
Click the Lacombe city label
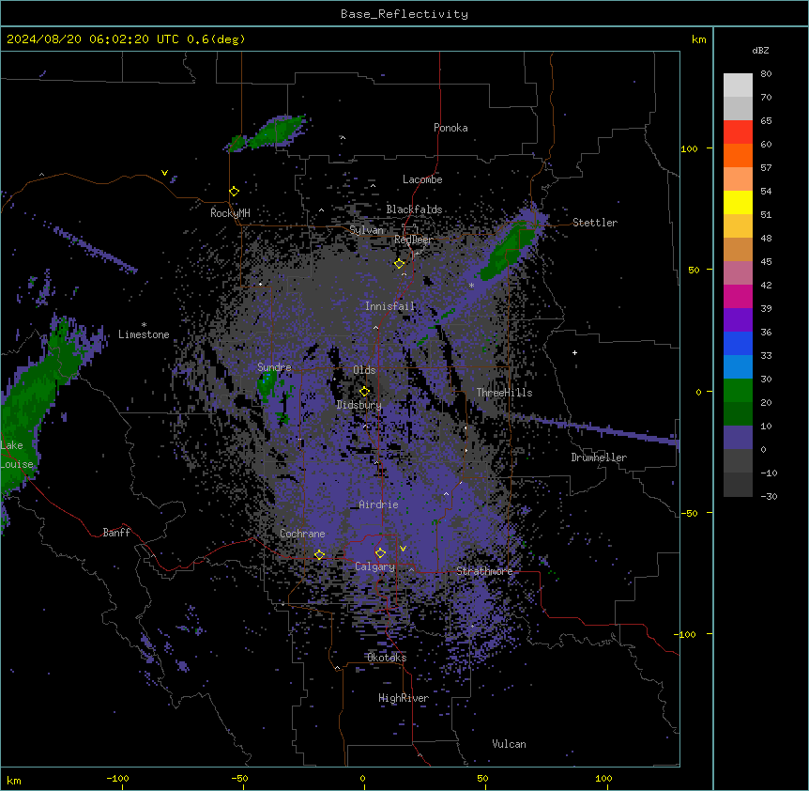point(422,179)
